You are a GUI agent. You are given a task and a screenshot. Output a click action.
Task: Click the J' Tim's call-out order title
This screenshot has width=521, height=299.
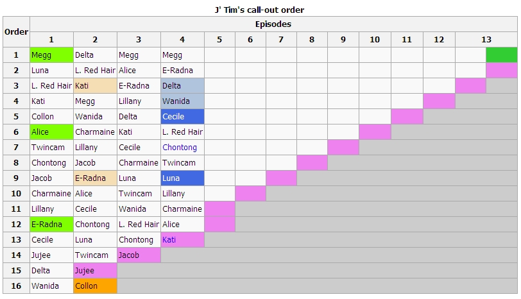(259, 10)
